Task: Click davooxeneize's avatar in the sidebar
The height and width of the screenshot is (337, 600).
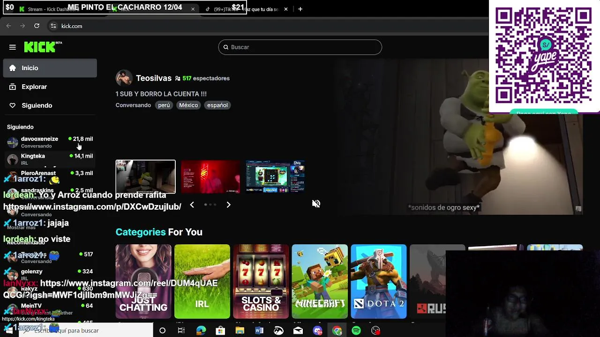Action: (13, 142)
